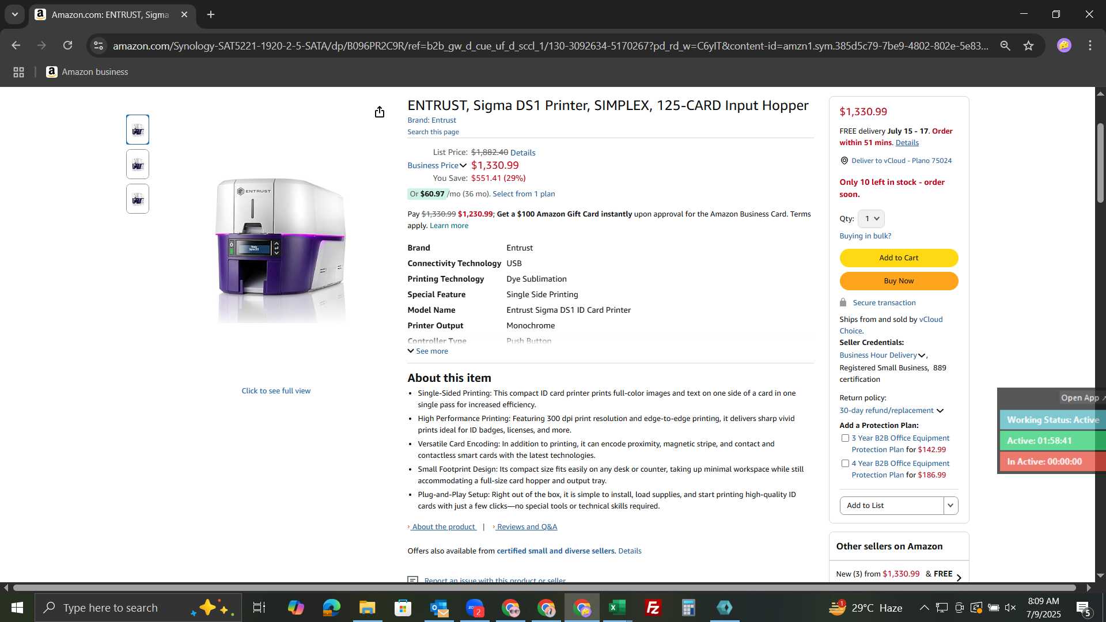Open a new browser tab
Viewport: 1106px width, 622px height.
pyautogui.click(x=211, y=14)
